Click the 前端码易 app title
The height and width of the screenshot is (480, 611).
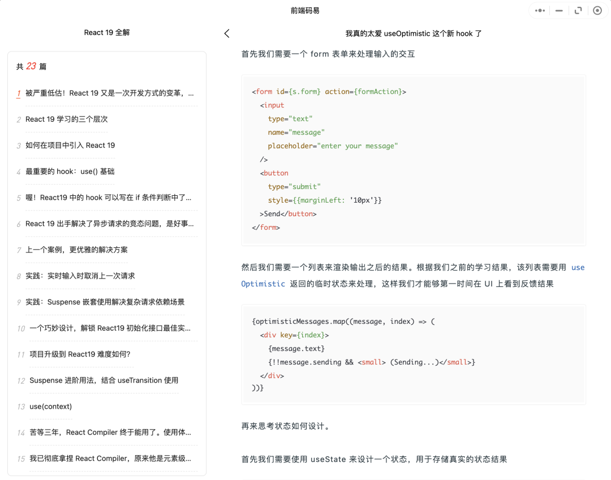(x=305, y=11)
